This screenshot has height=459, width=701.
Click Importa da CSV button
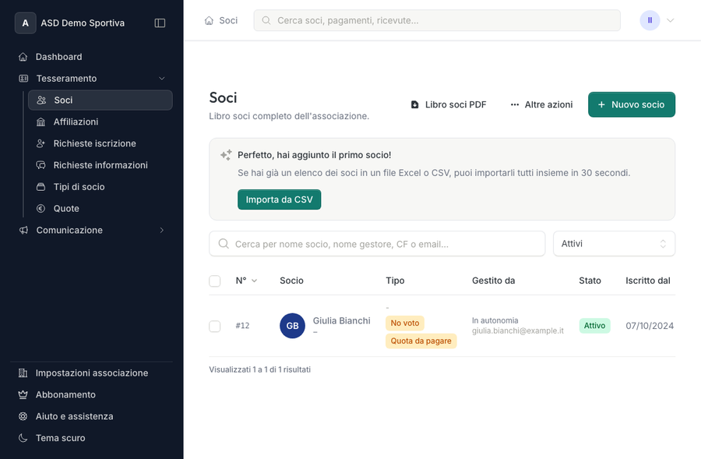point(279,199)
